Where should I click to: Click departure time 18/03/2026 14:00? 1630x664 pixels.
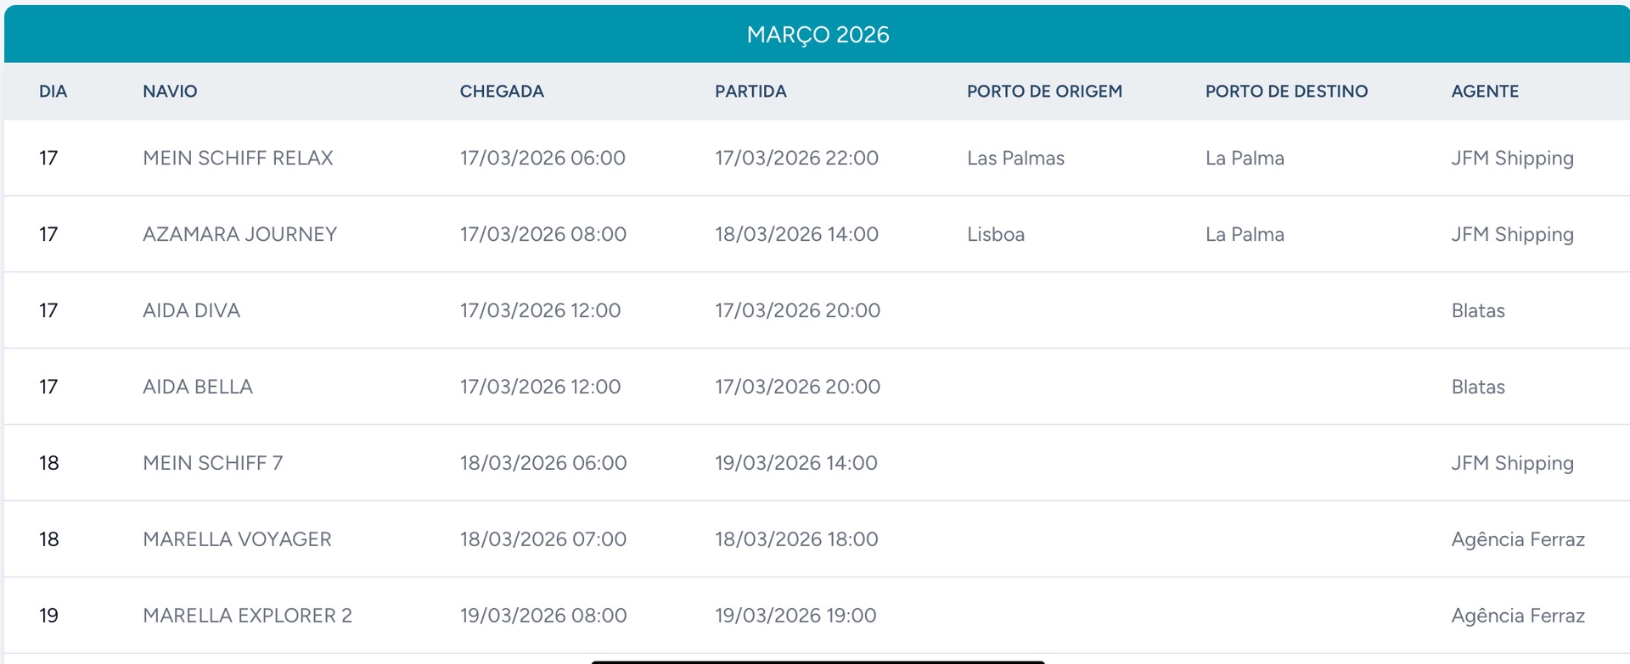click(x=796, y=234)
